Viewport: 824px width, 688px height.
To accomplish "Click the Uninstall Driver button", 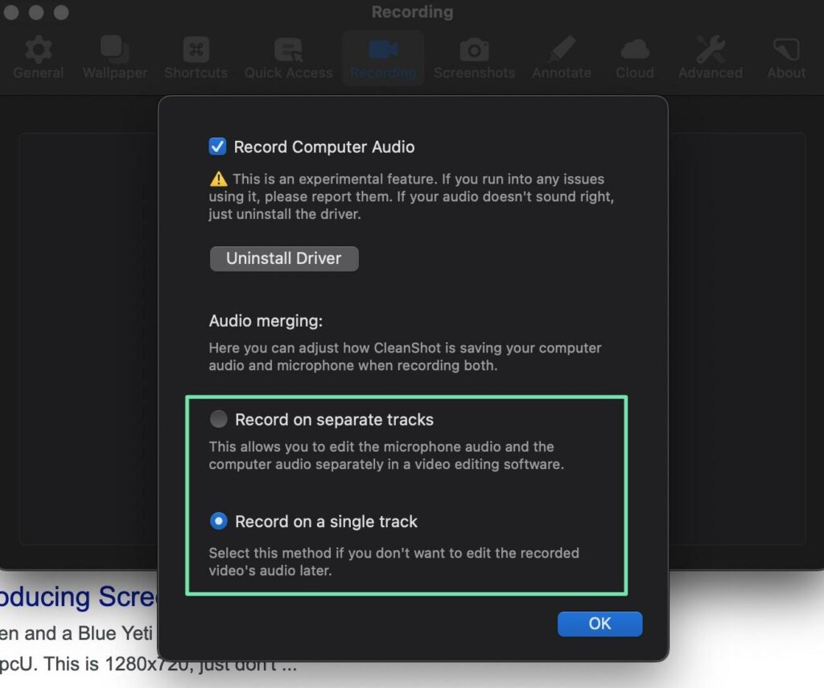I will [x=284, y=258].
